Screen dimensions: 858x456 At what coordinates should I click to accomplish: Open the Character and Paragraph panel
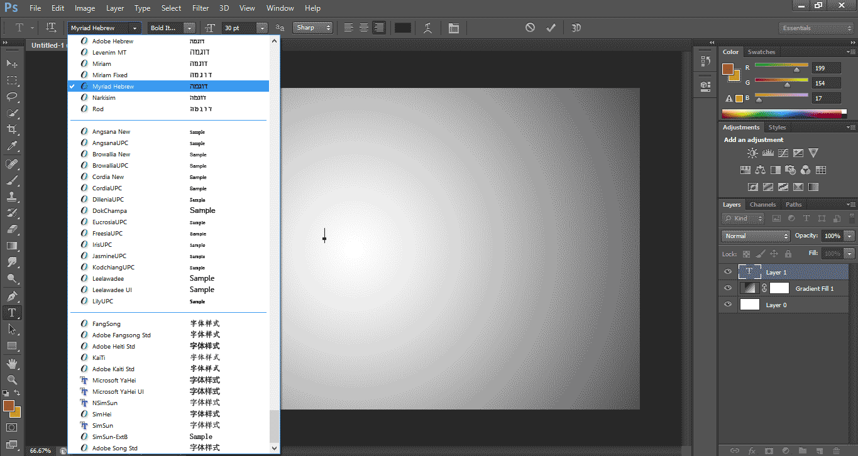(454, 28)
